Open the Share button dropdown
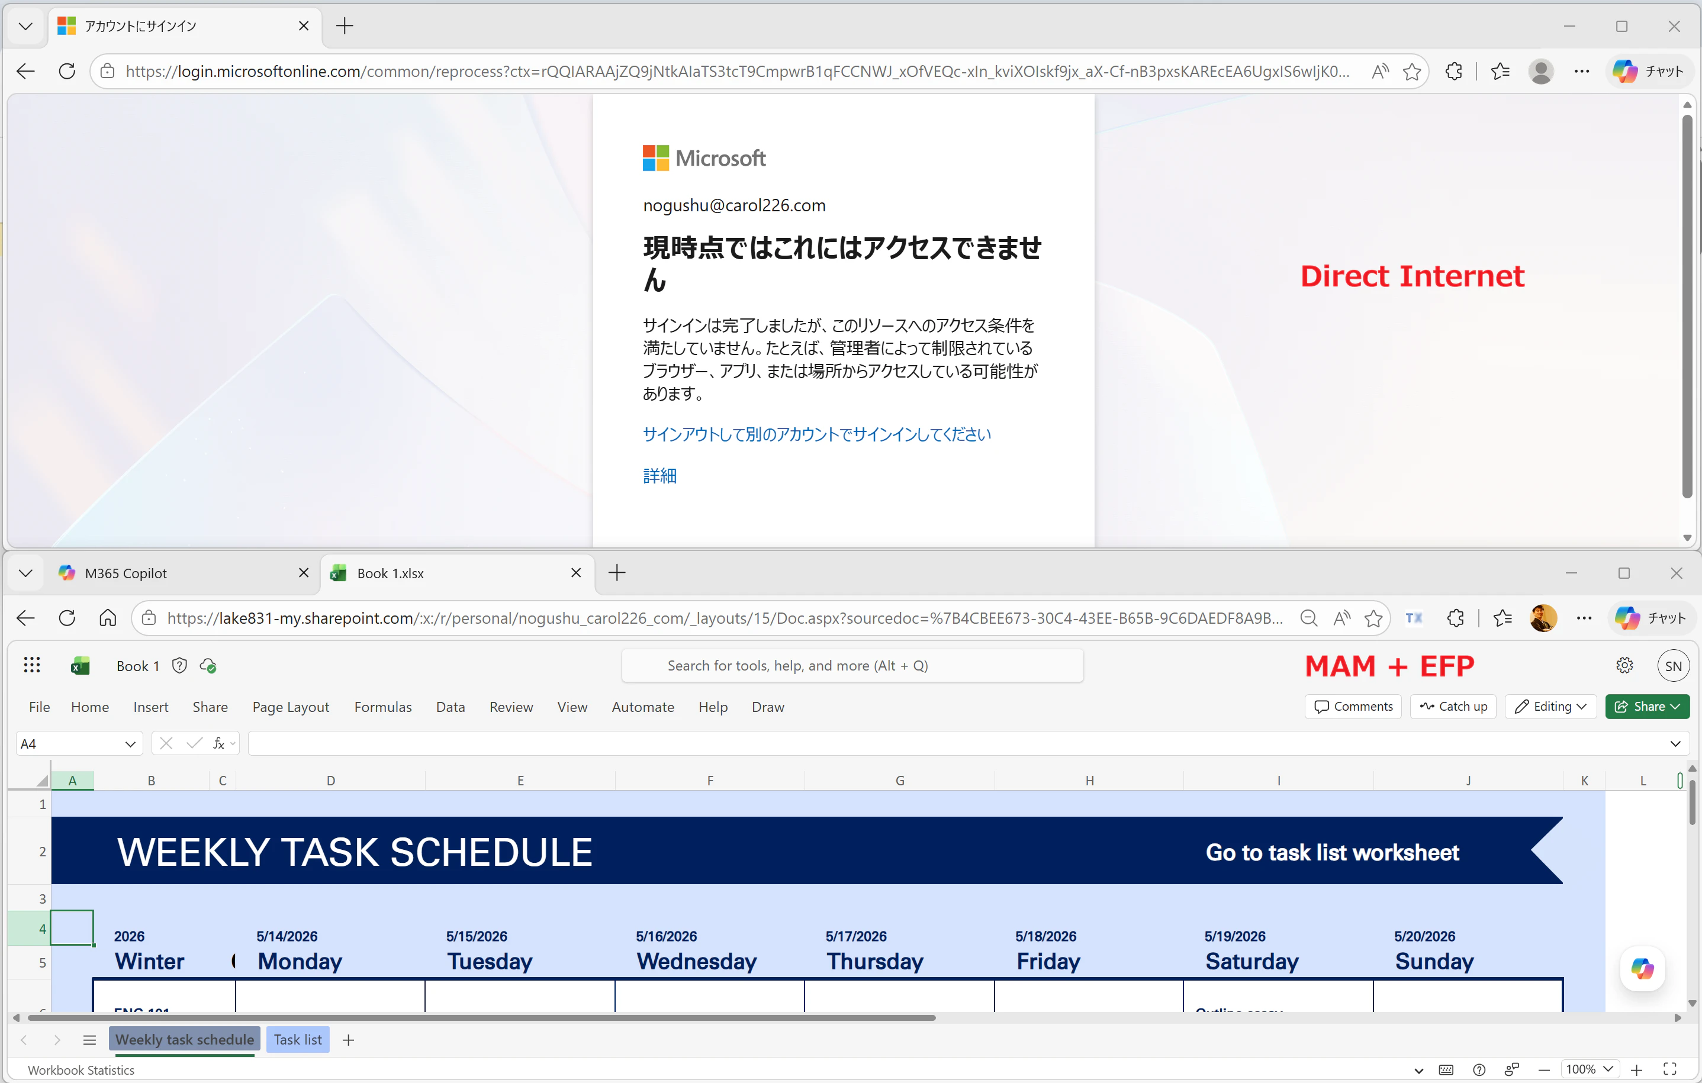 1647,706
